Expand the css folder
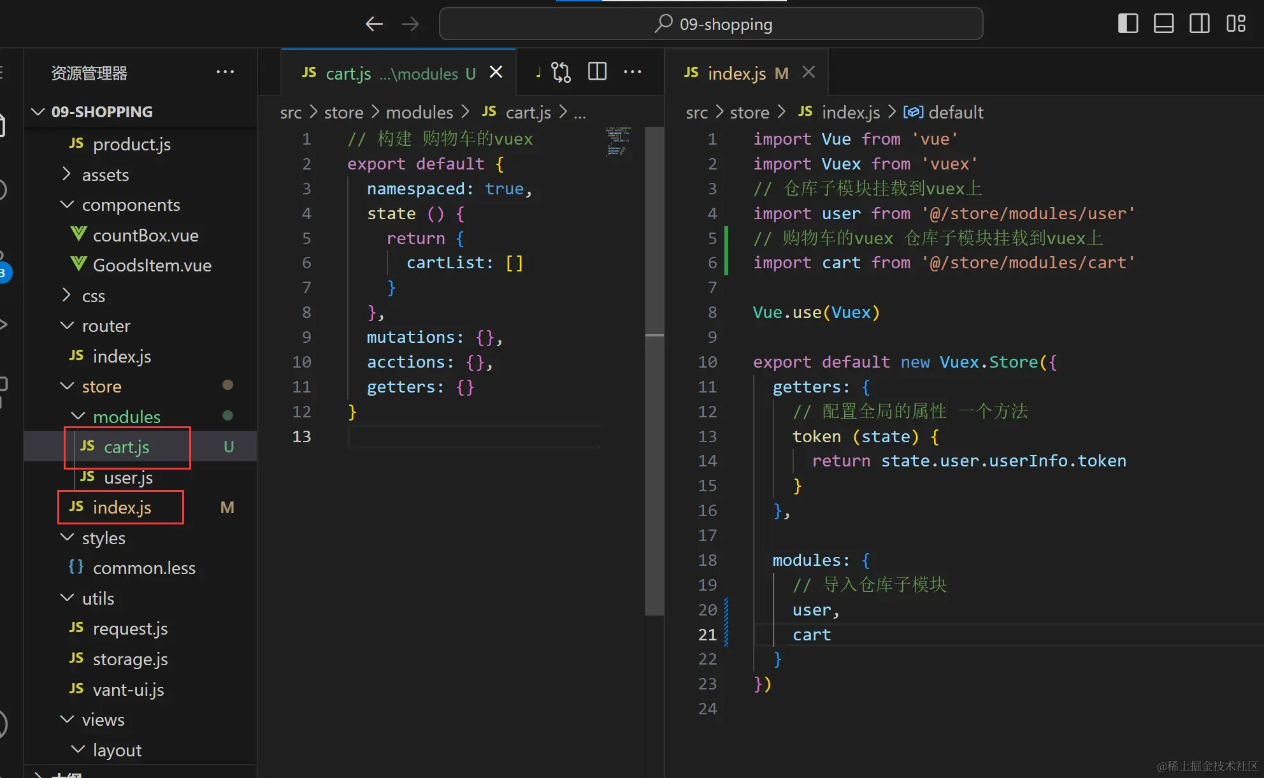This screenshot has width=1264, height=778. click(140, 296)
